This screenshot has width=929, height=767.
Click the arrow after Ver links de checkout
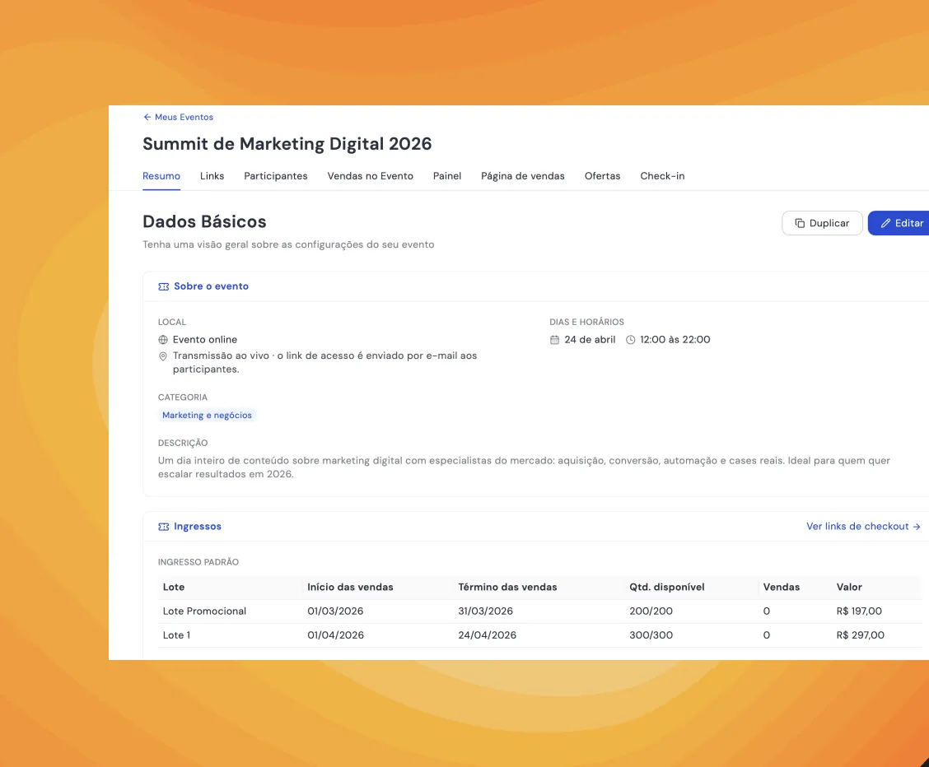917,527
